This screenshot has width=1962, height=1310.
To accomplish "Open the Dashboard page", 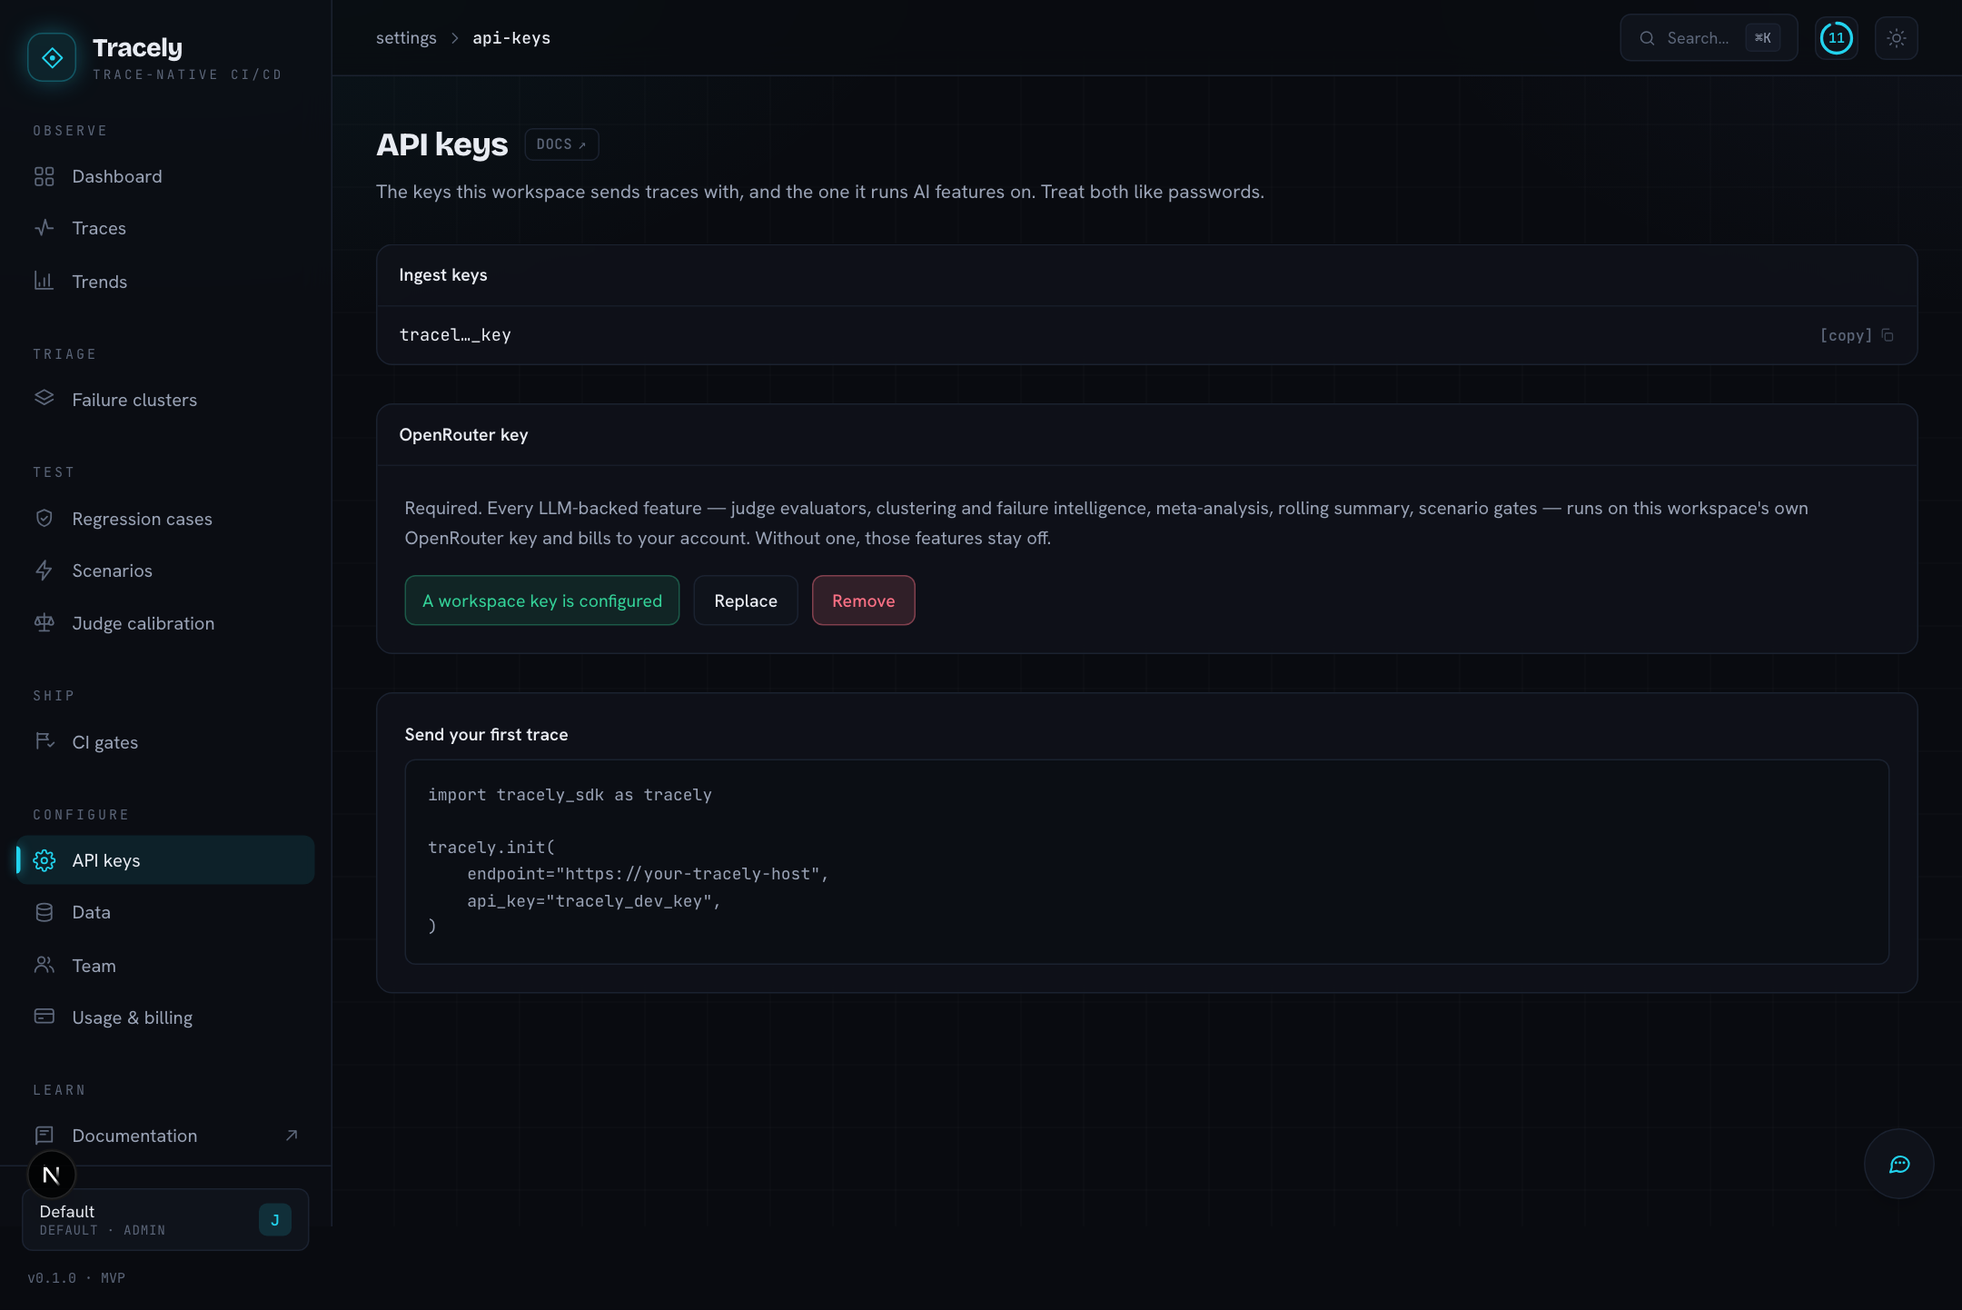I will 165,176.
